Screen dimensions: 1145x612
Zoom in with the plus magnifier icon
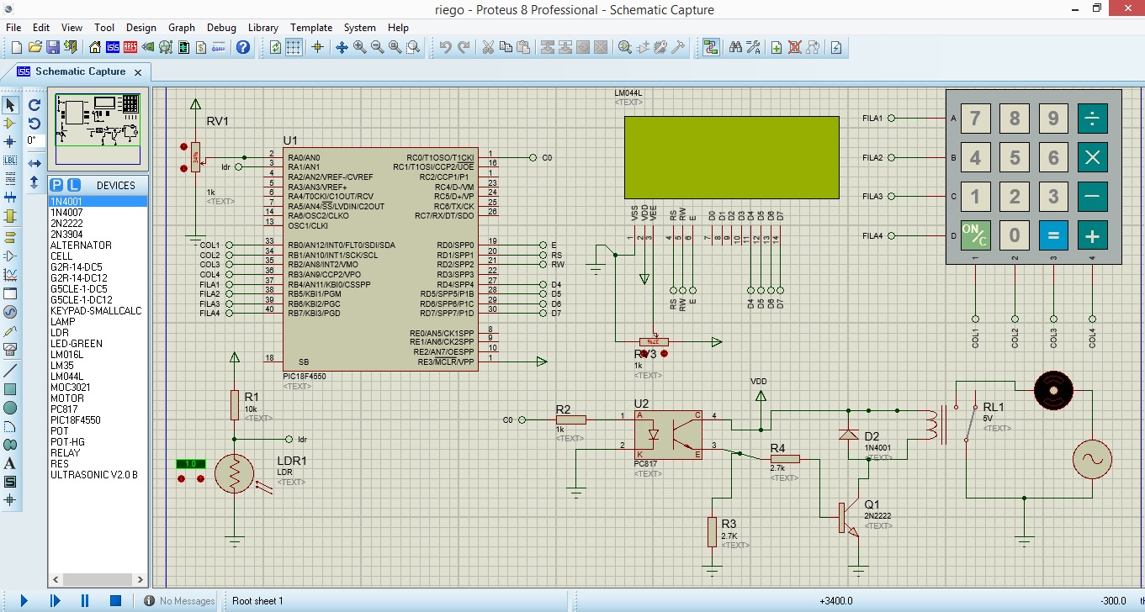tap(359, 47)
